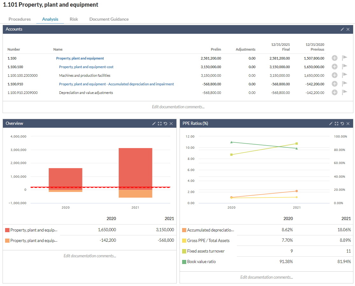The height and width of the screenshot is (286, 355).
Task: Click the Book value ratio green legend swatch
Action: [184, 262]
